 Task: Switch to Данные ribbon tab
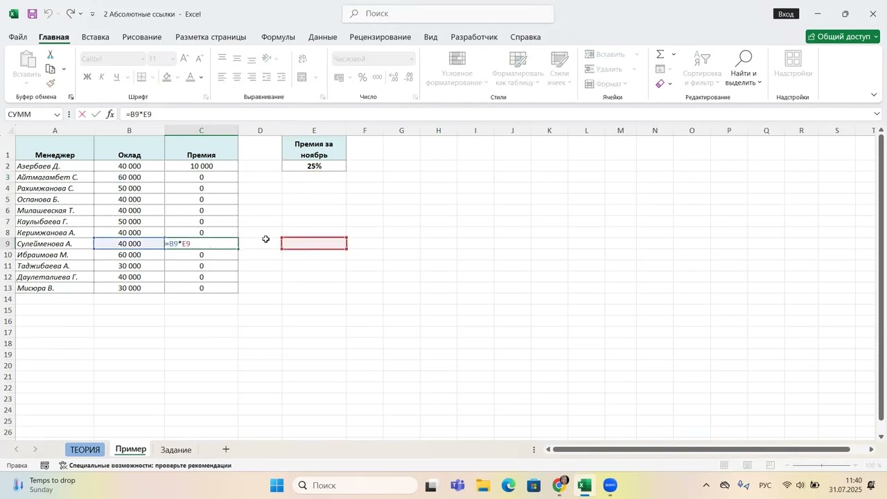323,37
